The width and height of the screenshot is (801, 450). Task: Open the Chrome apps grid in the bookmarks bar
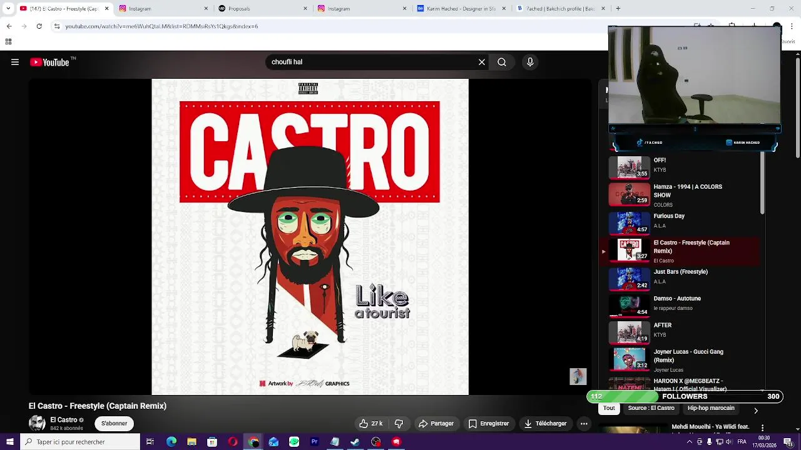[x=8, y=42]
